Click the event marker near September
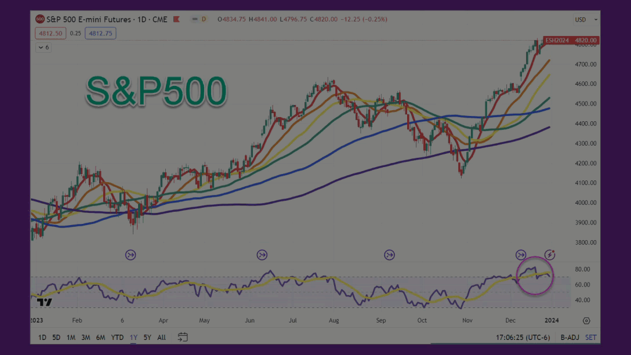This screenshot has height=355, width=631. point(389,255)
